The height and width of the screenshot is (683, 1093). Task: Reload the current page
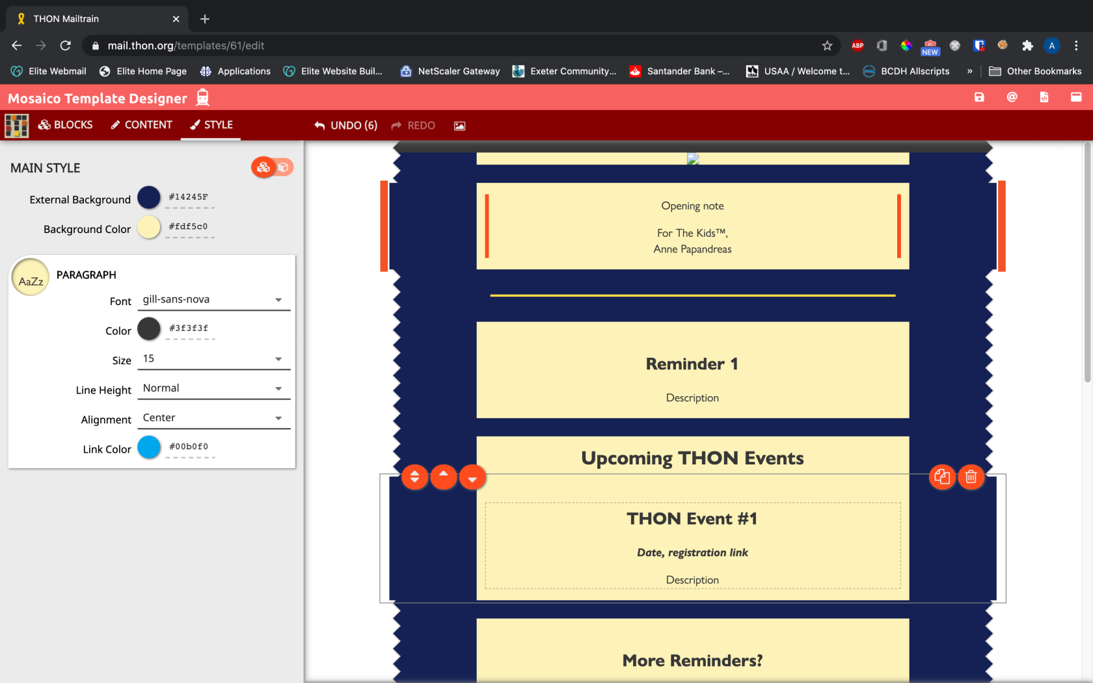[x=65, y=46]
